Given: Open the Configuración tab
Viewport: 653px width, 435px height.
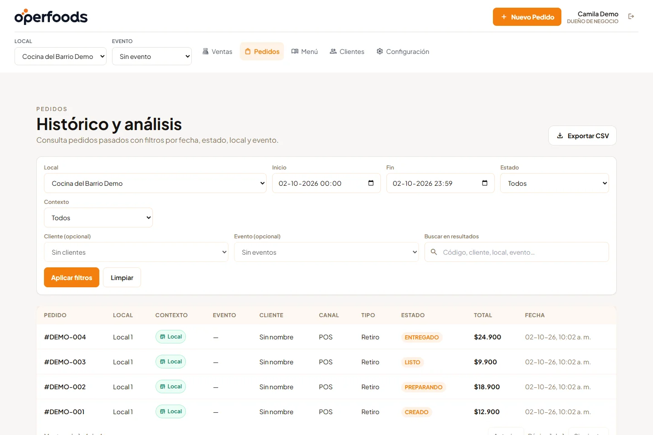Looking at the screenshot, I should pyautogui.click(x=403, y=52).
